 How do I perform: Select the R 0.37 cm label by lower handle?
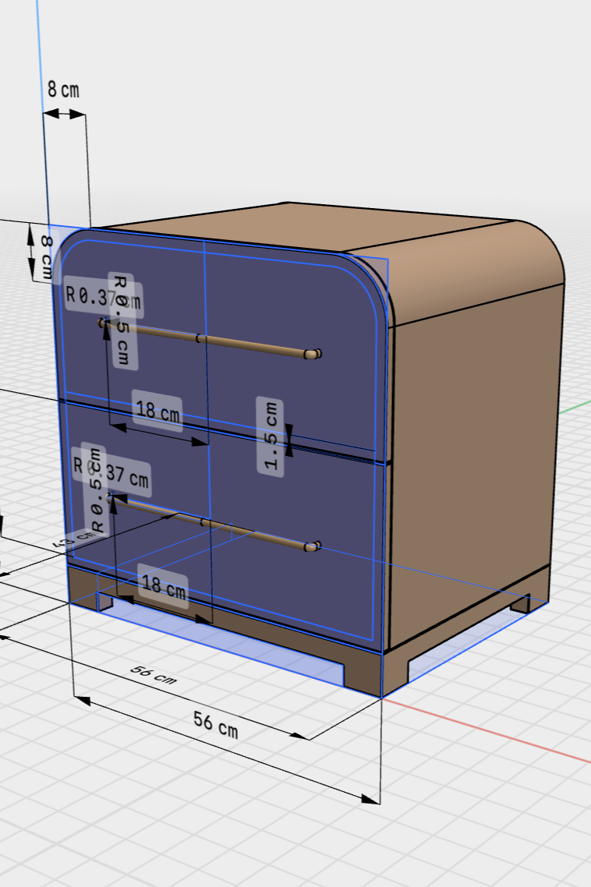click(x=111, y=472)
